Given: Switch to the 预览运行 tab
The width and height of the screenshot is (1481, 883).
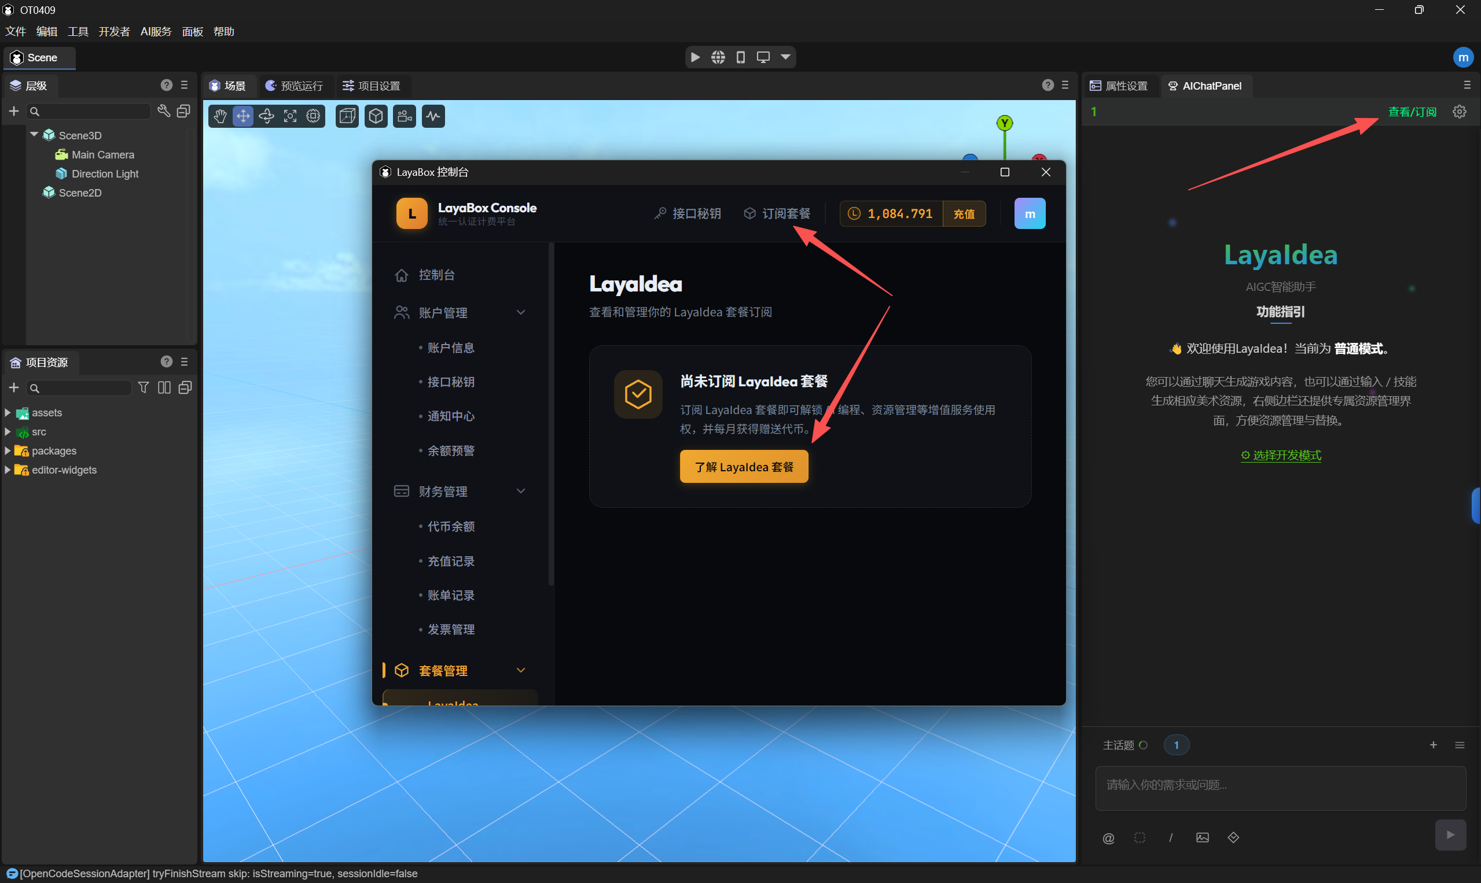Looking at the screenshot, I should click(x=294, y=86).
